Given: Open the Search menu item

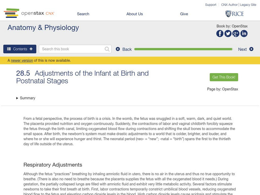Looking at the screenshot, I should click(83, 14).
